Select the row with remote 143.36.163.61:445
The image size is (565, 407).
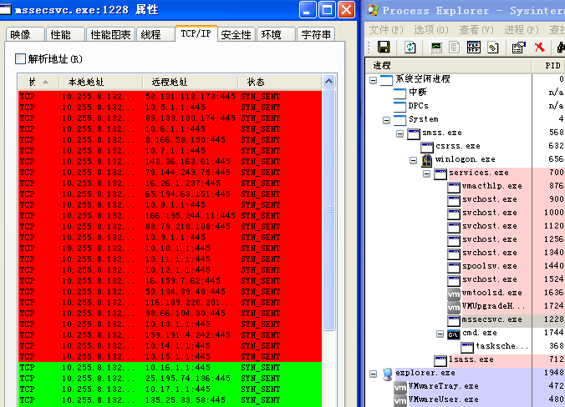coord(170,162)
